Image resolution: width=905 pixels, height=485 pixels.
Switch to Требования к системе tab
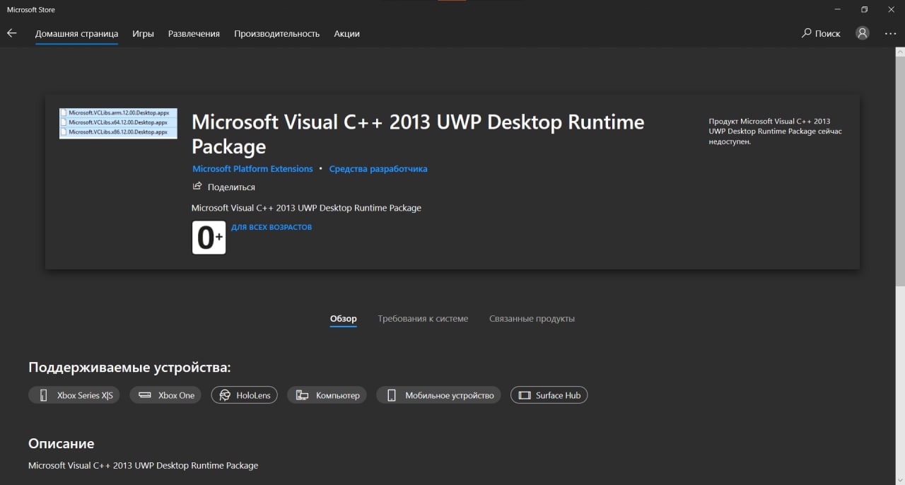point(423,319)
